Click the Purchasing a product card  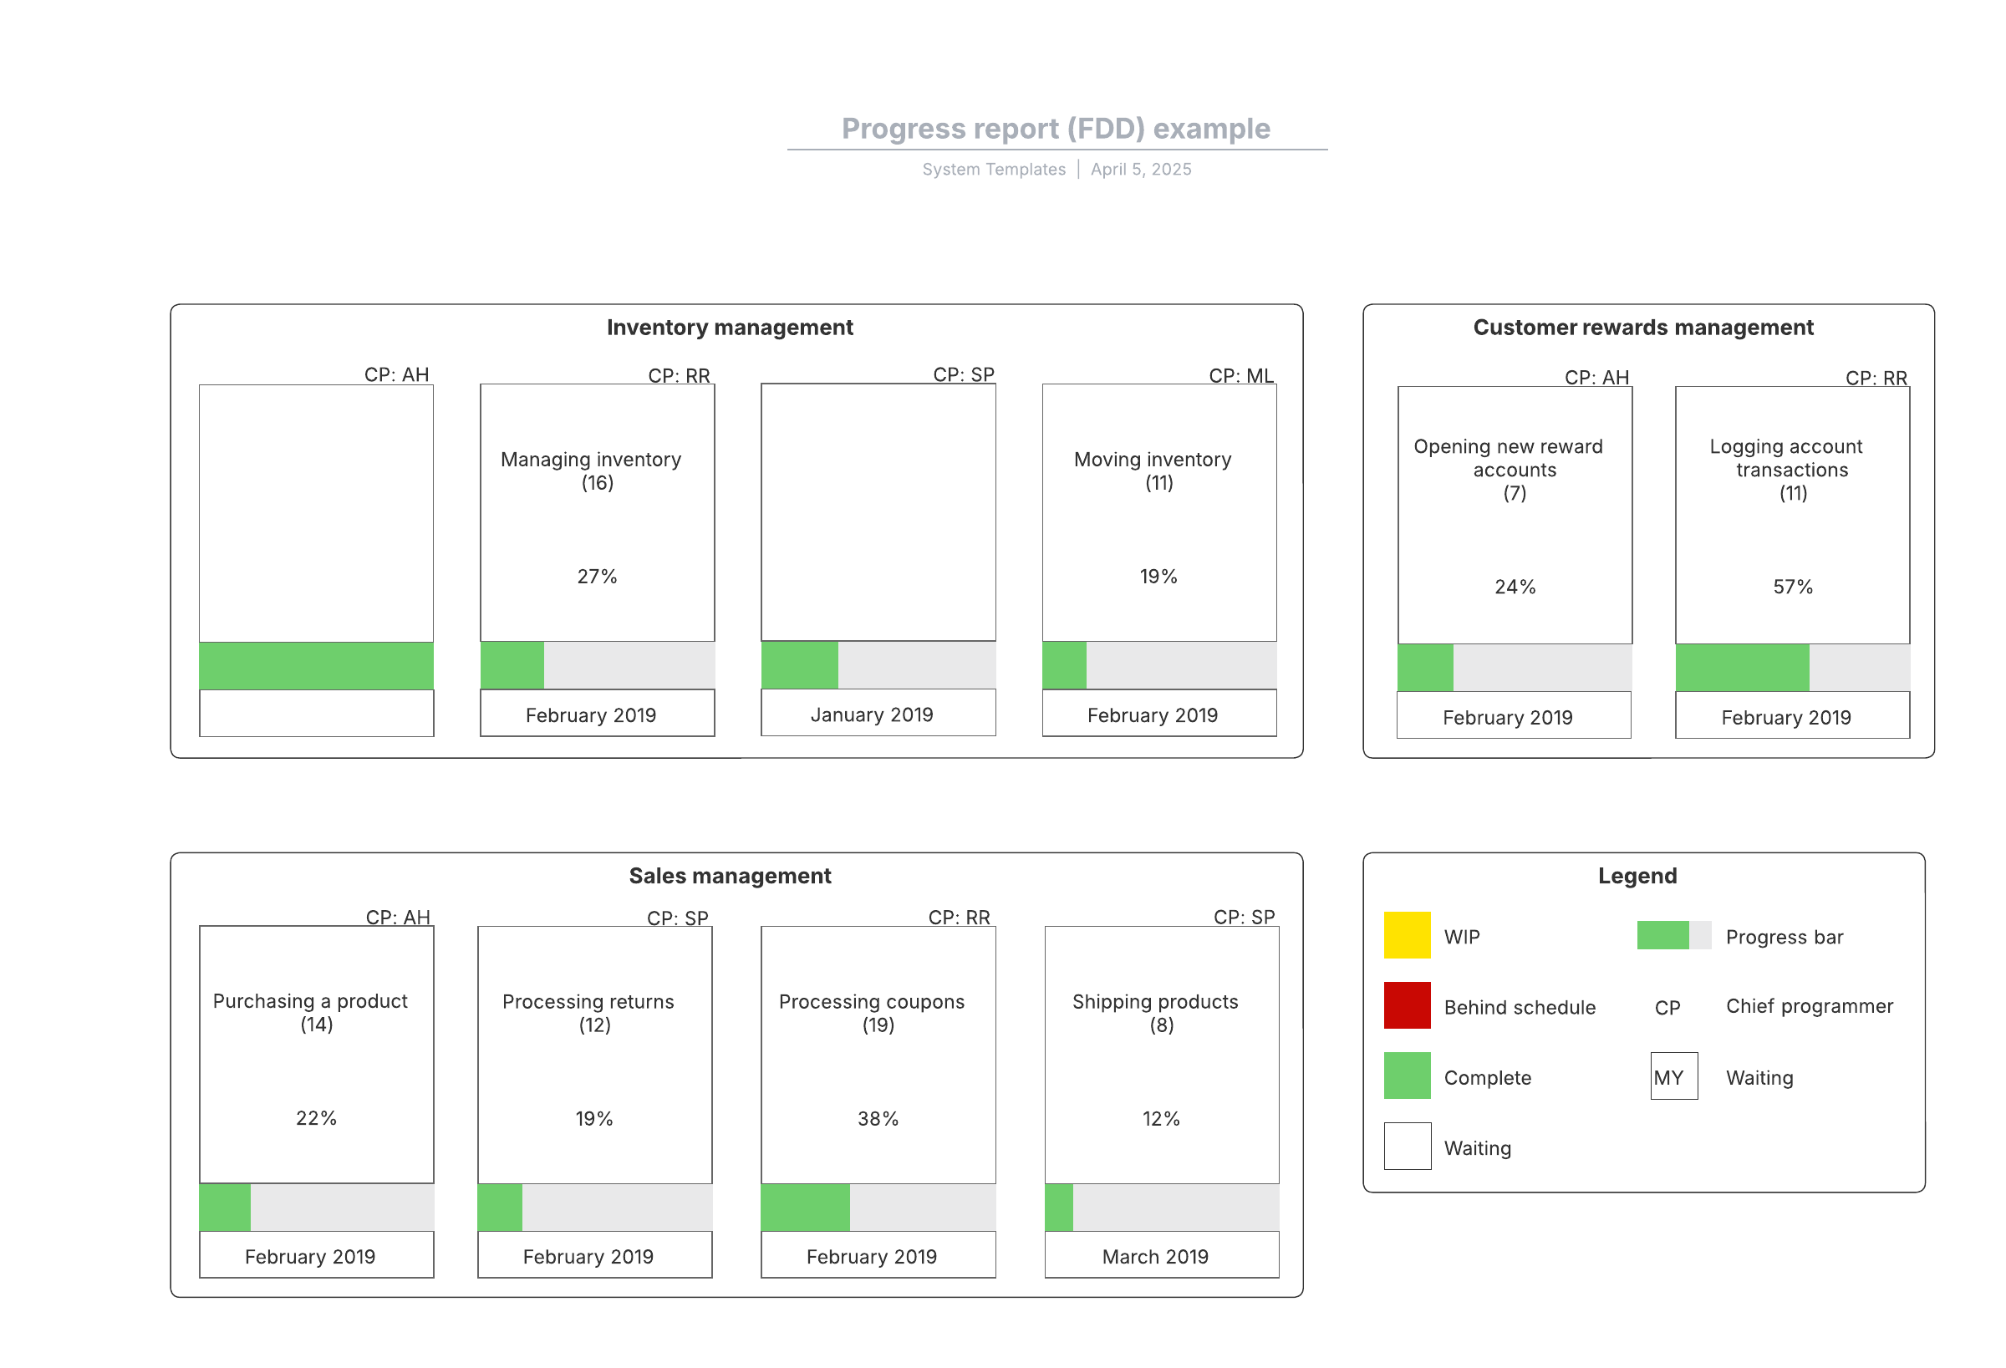coord(316,1054)
